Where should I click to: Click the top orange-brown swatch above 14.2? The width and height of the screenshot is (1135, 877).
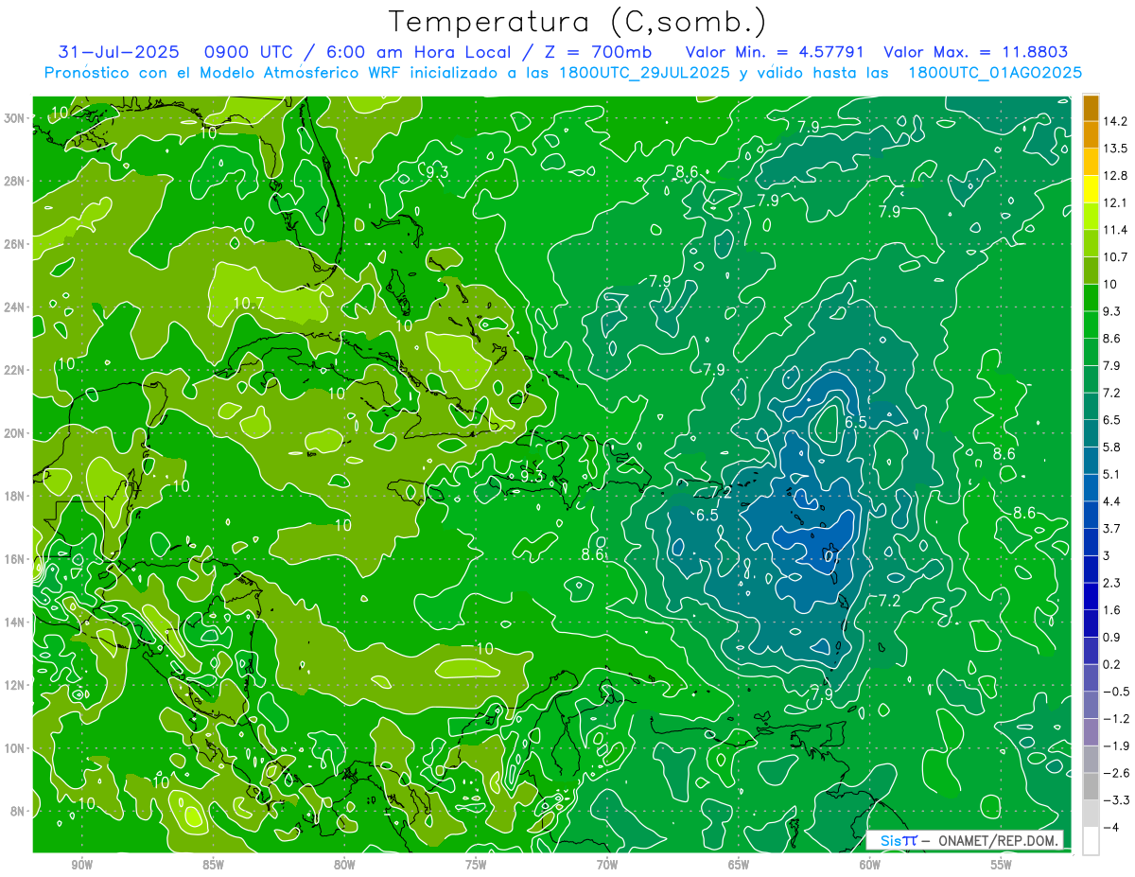point(1090,108)
